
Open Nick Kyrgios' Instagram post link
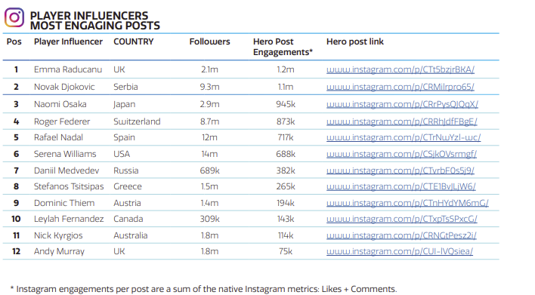coord(401,235)
